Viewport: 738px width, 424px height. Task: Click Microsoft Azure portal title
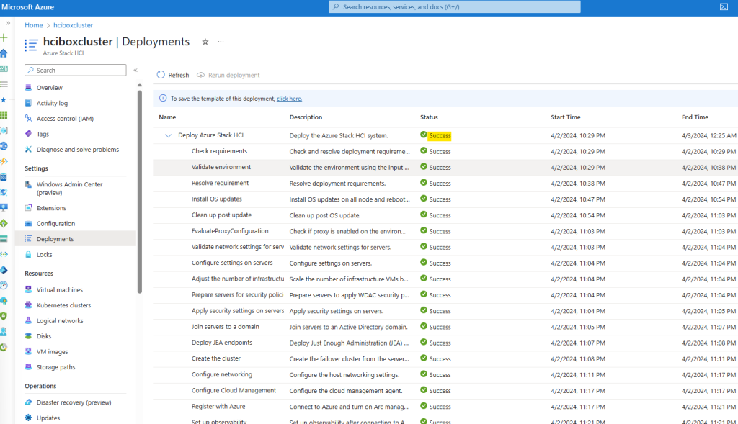pyautogui.click(x=28, y=7)
